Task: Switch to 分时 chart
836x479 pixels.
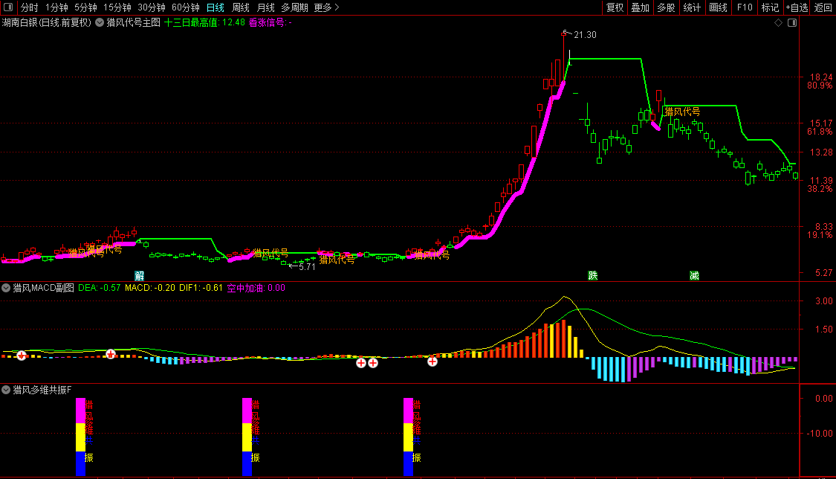Action: click(x=29, y=7)
